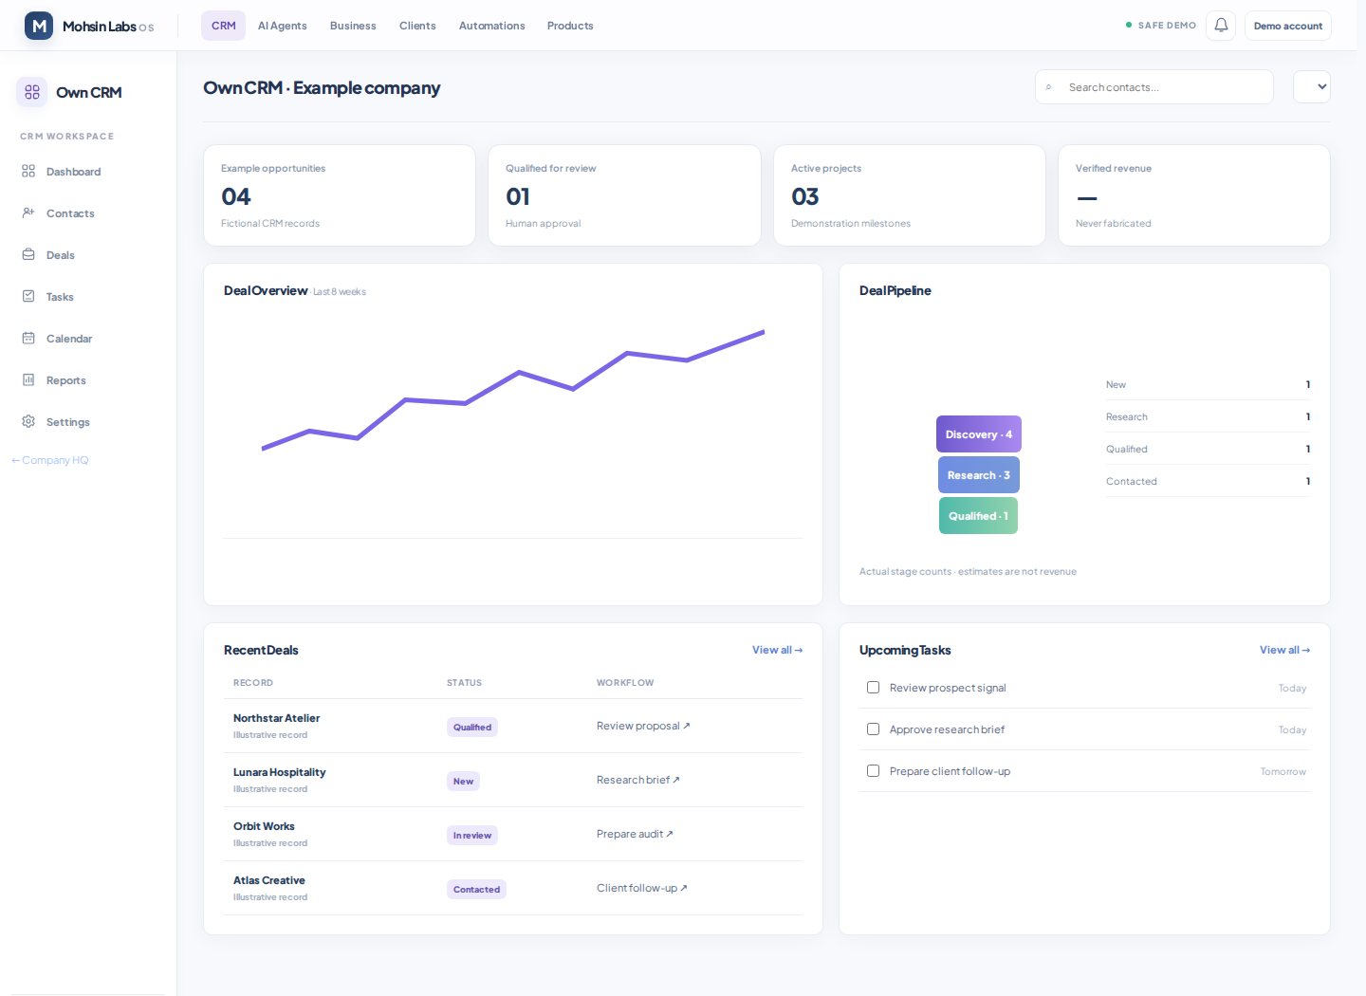The height and width of the screenshot is (996, 1366).
Task: Open the Automations tab
Action: click(491, 26)
